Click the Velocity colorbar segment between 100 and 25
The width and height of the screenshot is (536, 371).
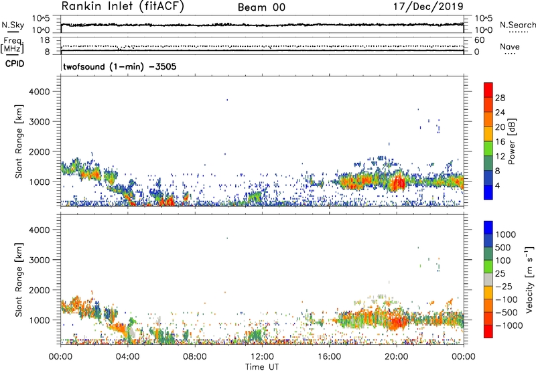[488, 267]
